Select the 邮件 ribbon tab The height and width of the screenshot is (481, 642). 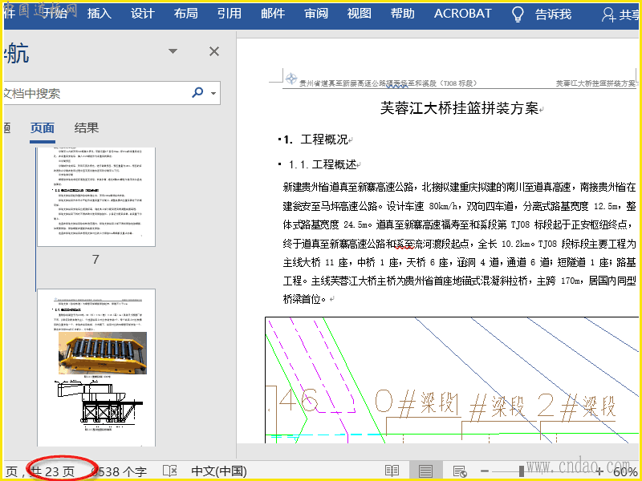[273, 14]
